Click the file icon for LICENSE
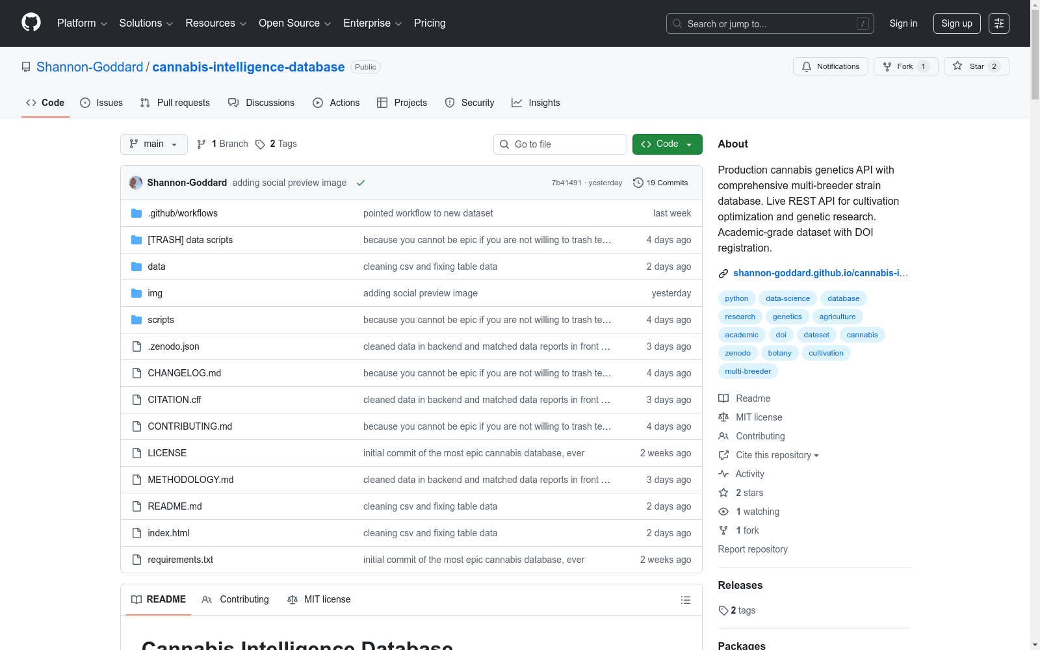 (136, 453)
